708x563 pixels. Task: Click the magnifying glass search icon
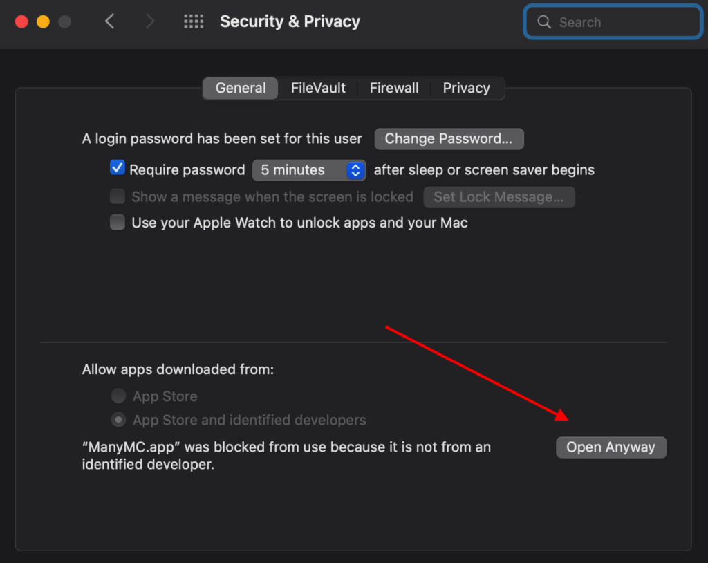[544, 21]
